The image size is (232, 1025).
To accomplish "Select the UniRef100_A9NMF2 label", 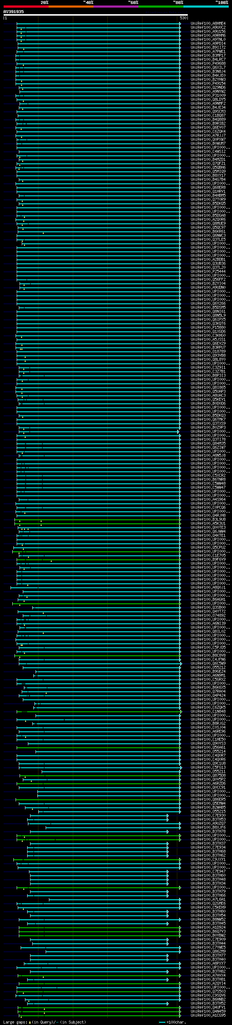I will pos(208,104).
